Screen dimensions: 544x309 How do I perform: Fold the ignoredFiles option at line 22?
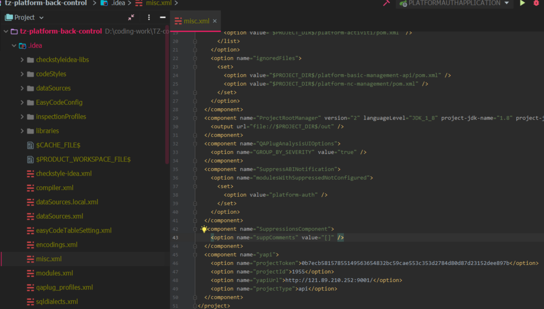[195, 58]
